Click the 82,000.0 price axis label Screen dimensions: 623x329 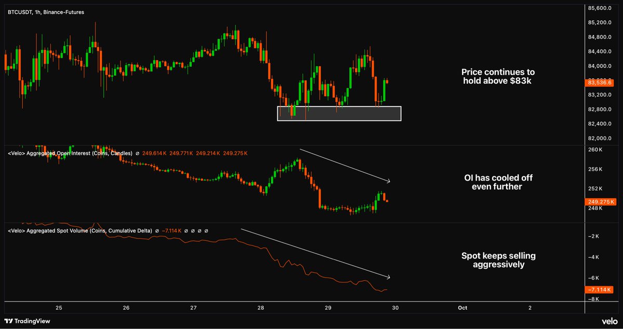point(600,139)
